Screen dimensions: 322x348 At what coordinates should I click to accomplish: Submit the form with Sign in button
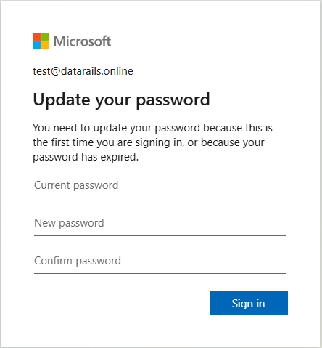(x=249, y=303)
